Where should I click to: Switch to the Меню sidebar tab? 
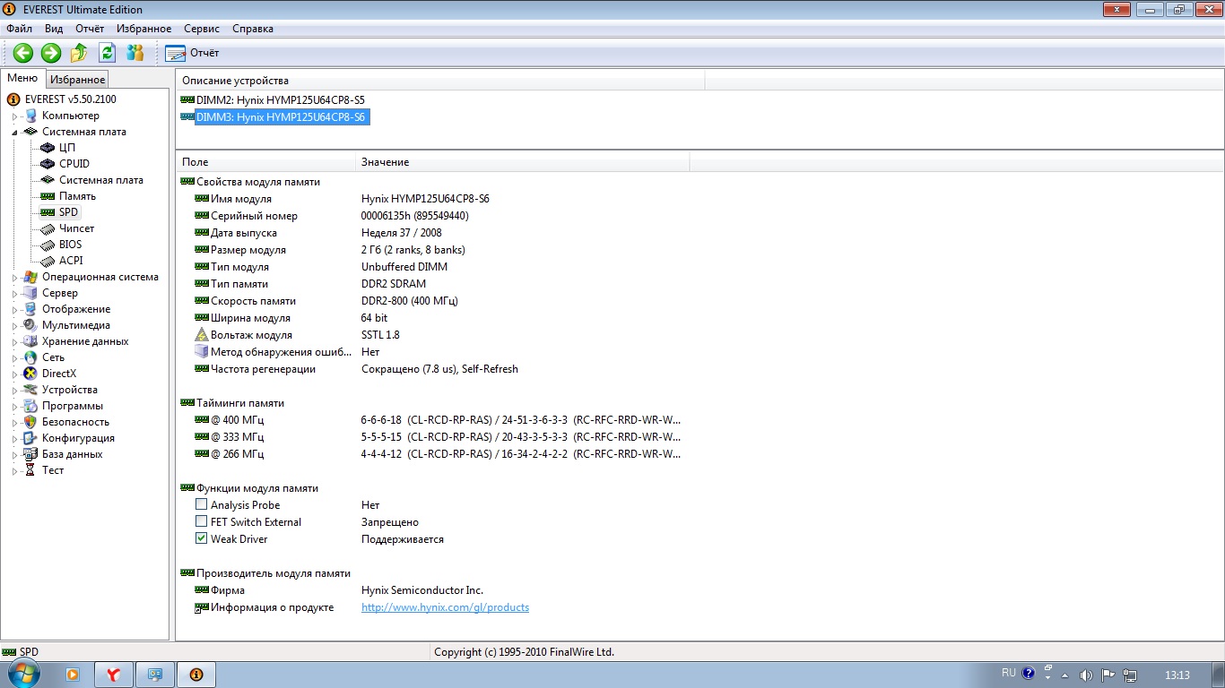22,78
